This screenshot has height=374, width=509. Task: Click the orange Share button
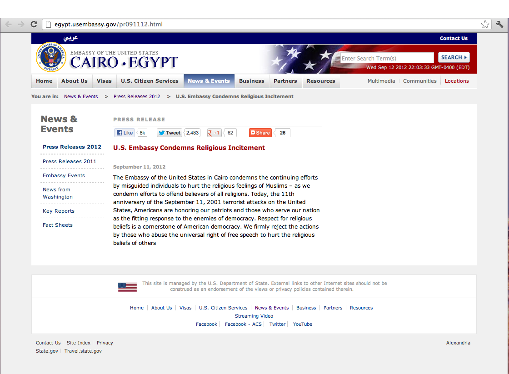(x=260, y=133)
